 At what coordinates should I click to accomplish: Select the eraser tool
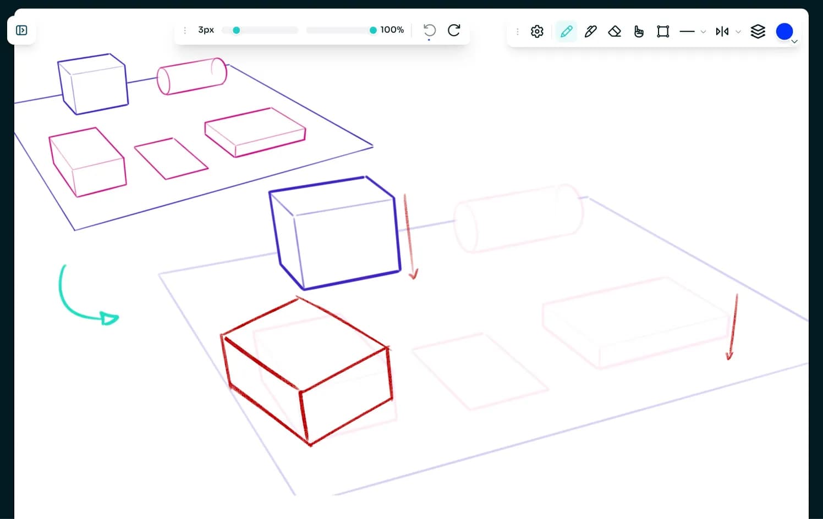coord(614,31)
